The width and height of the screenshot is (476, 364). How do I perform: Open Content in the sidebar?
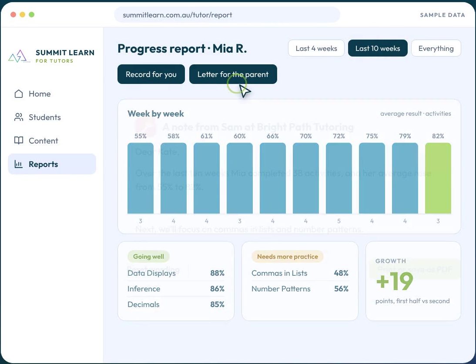point(52,140)
